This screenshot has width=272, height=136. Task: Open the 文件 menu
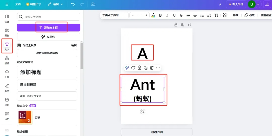tap(18, 4)
